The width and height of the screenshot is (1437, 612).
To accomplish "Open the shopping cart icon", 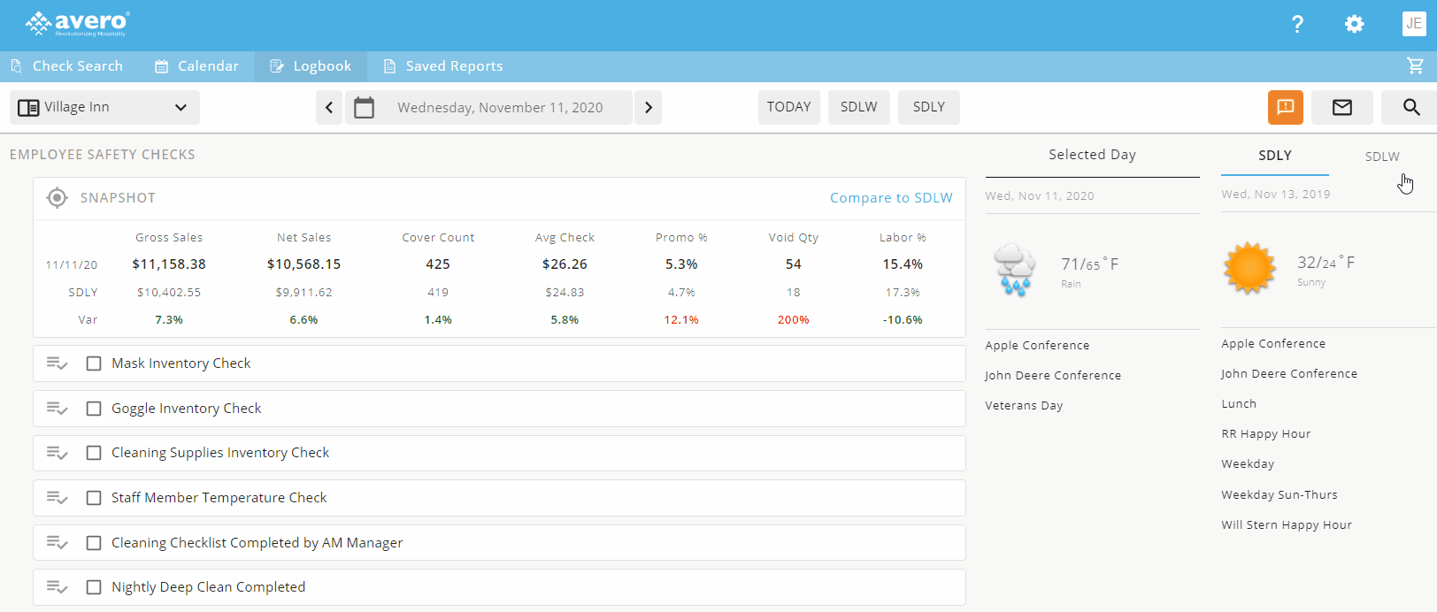I will point(1415,65).
